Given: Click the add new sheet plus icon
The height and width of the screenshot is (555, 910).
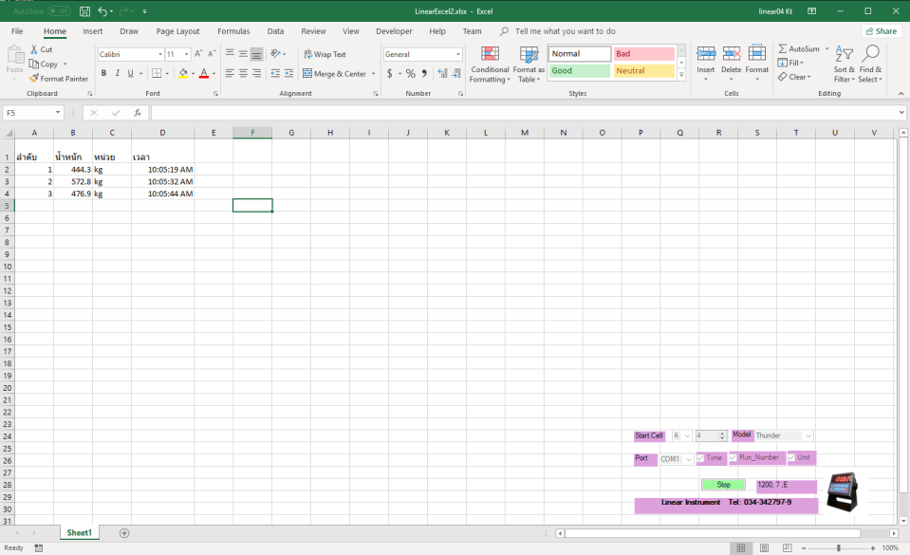Looking at the screenshot, I should [x=124, y=533].
